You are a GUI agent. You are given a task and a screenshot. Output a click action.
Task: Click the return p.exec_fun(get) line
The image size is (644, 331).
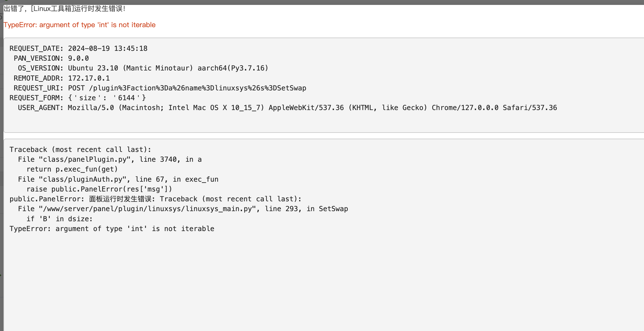click(72, 169)
